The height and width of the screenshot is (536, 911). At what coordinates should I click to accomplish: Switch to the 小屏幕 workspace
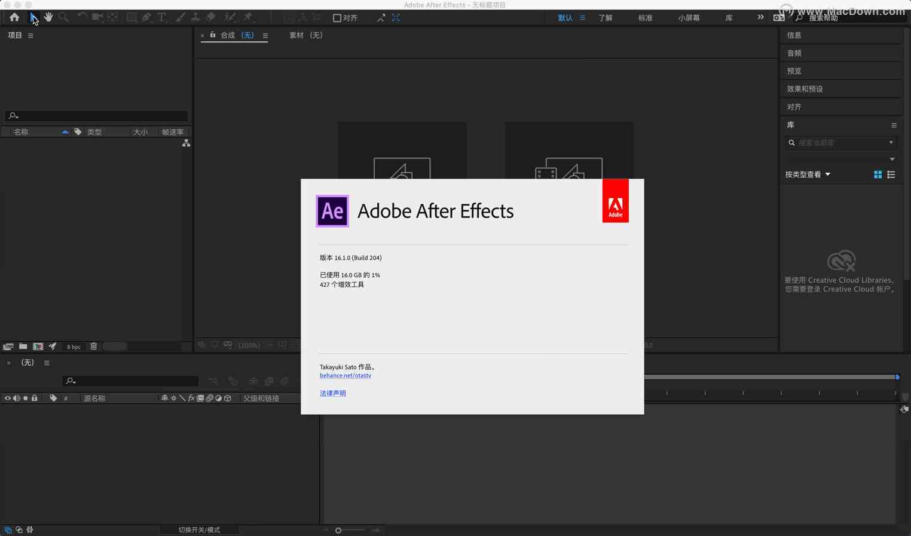click(x=689, y=18)
